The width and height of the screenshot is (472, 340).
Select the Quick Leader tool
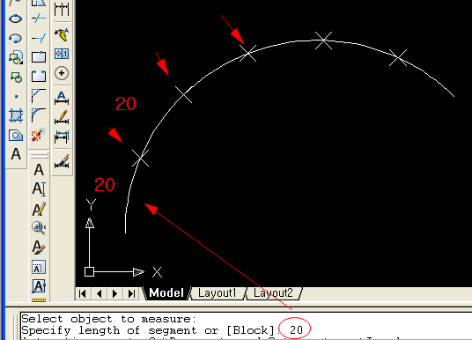(62, 34)
